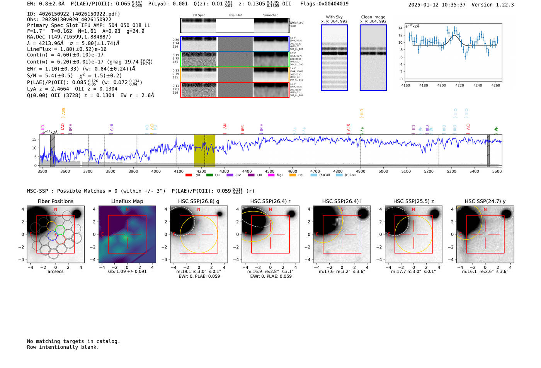Click the red NV line label
This screenshot has height=368, width=541.
coord(225,126)
